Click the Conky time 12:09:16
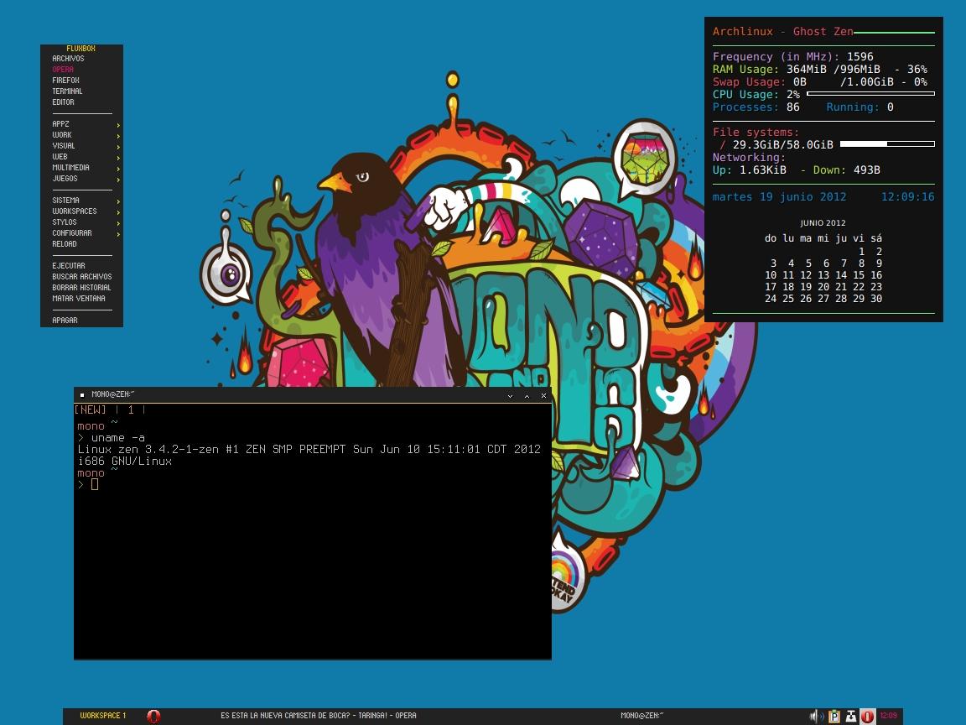 pyautogui.click(x=907, y=196)
